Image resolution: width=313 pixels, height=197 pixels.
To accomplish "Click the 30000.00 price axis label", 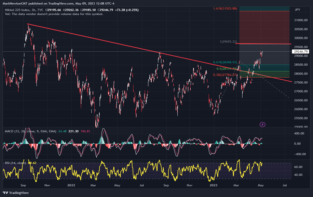I will (301, 38).
